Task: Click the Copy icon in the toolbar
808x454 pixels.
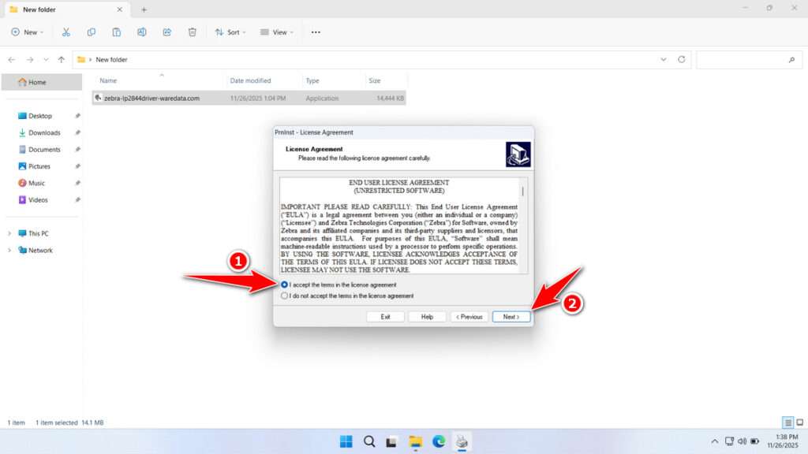Action: coord(92,32)
